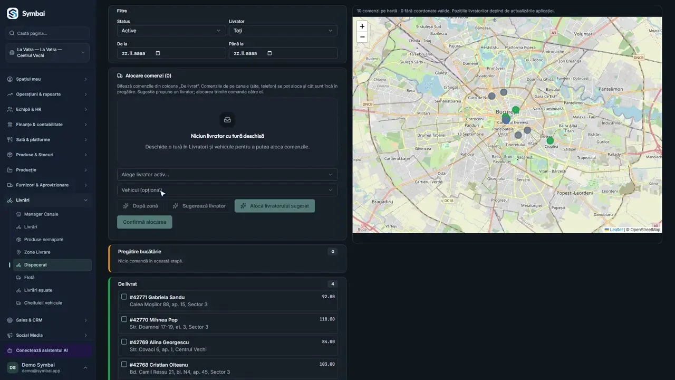The height and width of the screenshot is (380, 675).
Task: Expand the Producție sidebar section
Action: [48, 170]
